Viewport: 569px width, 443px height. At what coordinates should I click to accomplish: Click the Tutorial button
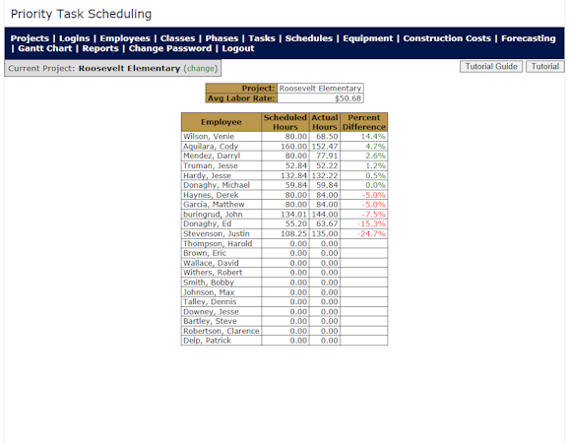pyautogui.click(x=545, y=67)
